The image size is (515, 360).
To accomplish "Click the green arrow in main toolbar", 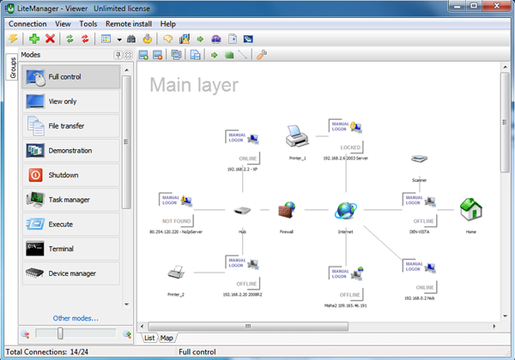I will [200, 39].
